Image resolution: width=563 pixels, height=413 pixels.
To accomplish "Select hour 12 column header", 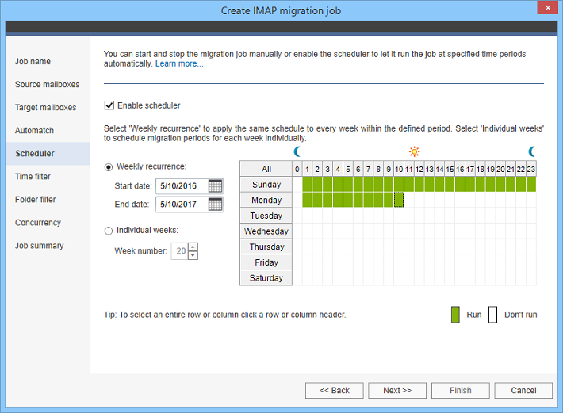I will coord(419,169).
